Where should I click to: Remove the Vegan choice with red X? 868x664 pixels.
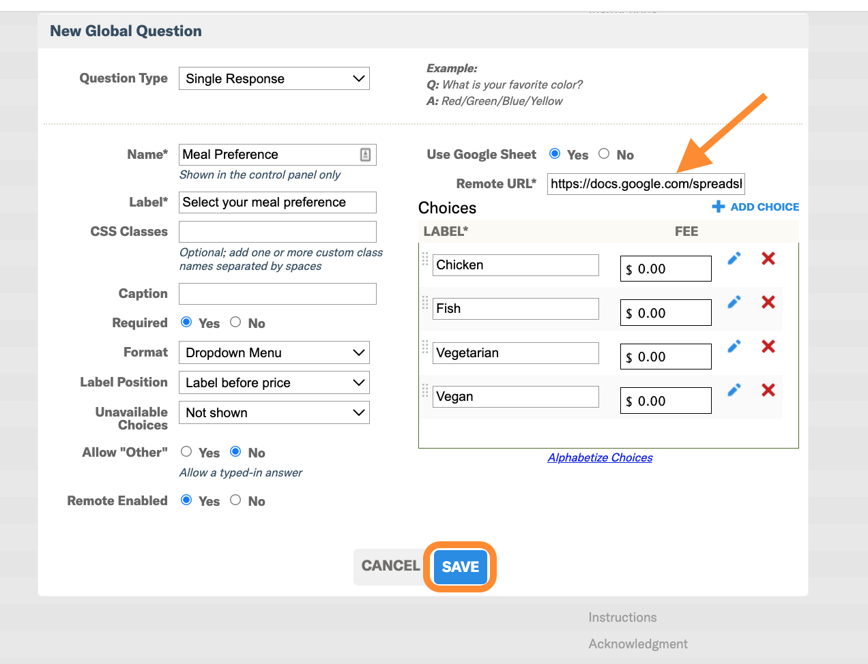click(768, 390)
